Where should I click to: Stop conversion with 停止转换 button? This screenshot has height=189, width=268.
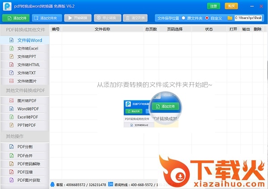click(108, 18)
